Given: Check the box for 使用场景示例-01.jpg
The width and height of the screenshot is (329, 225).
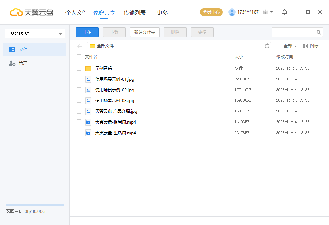Looking at the screenshot, I should [x=79, y=79].
